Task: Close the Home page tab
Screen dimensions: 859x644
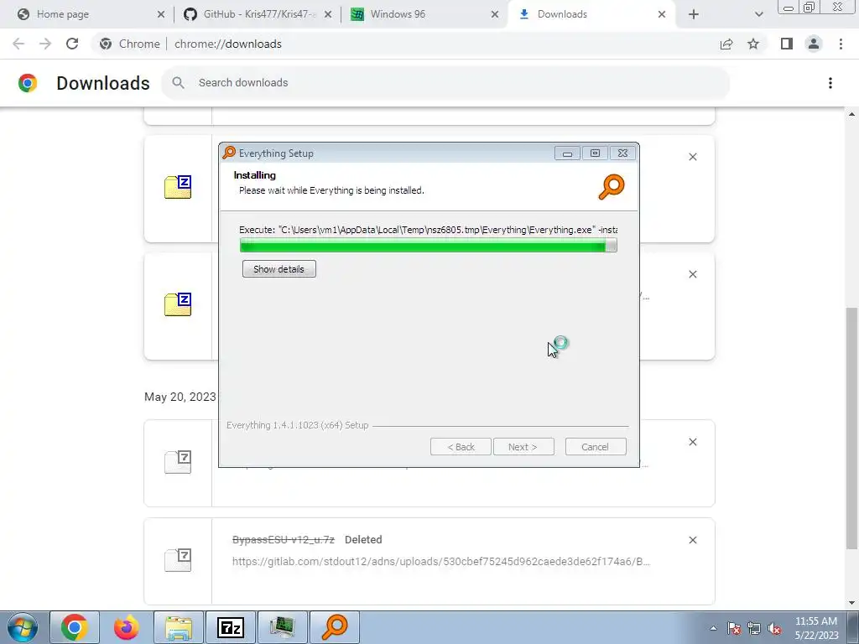Action: pyautogui.click(x=160, y=14)
